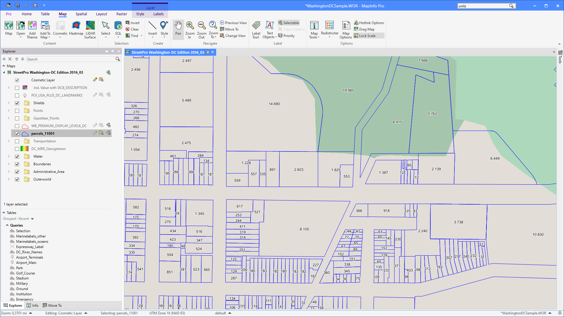Open the LiDAR Surface tool
564x317 pixels.
pos(90,29)
